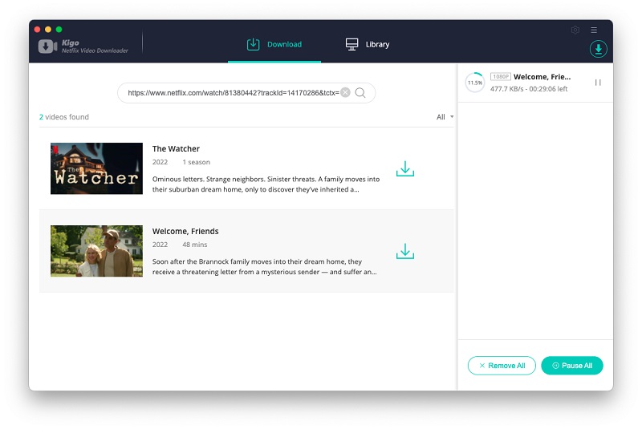Select the Welcome, Friends thumbnail

(x=96, y=251)
